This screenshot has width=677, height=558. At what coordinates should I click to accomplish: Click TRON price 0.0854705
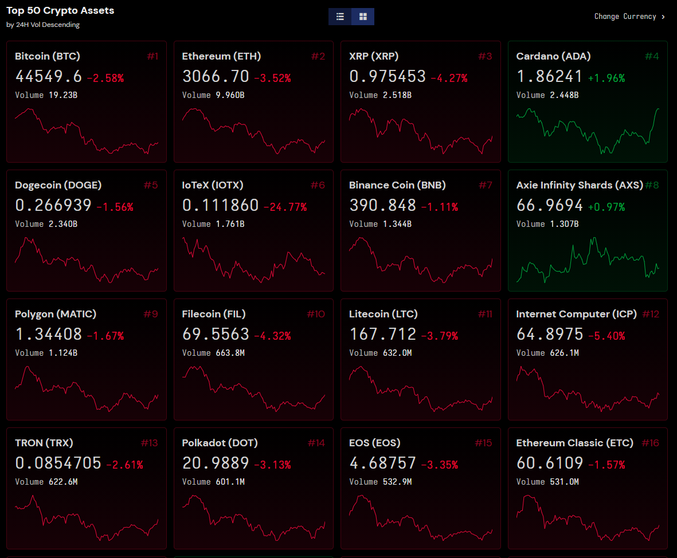coord(58,463)
